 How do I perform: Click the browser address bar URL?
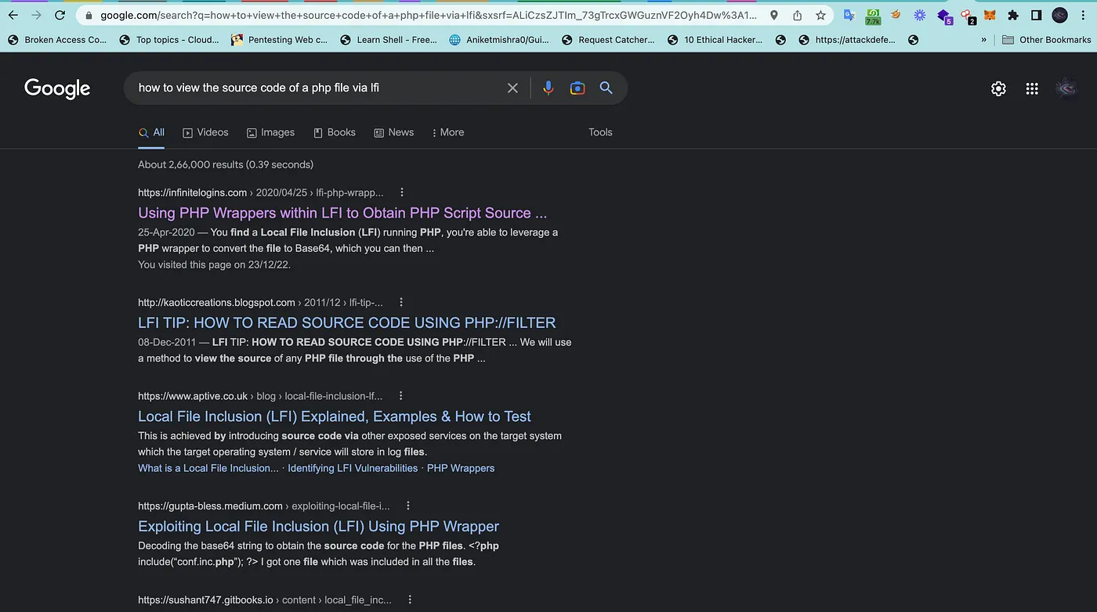pos(429,15)
